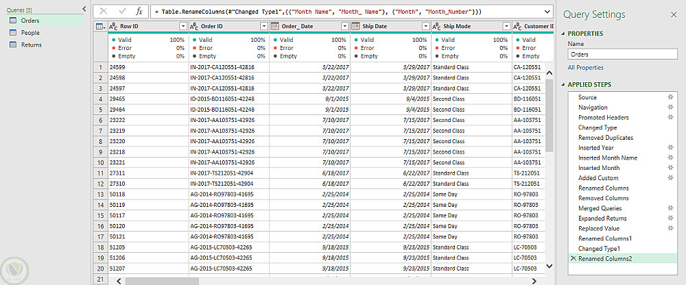The height and width of the screenshot is (285, 686).
Task: Click the horizontal scrollbar right arrow
Action: pyautogui.click(x=534, y=281)
